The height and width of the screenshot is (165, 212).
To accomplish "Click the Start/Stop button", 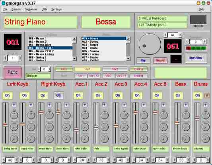I will tap(196, 58).
